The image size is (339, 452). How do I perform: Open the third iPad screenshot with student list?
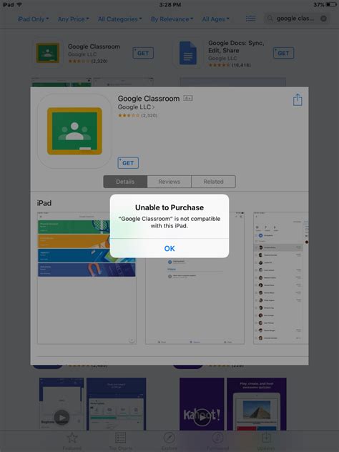(x=280, y=278)
